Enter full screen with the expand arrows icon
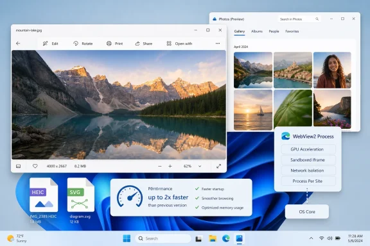Image resolution: width=370 pixels, height=246 pixels. pos(218,166)
